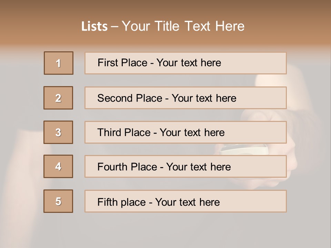The image size is (331, 248).
Task: Click "Your text here" in First Place row
Action: pos(189,63)
